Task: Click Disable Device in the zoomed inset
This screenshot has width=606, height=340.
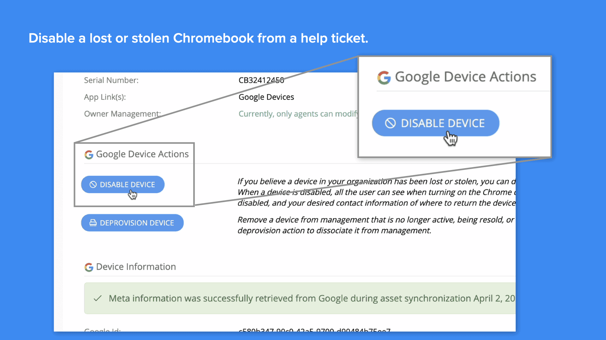Action: click(436, 123)
